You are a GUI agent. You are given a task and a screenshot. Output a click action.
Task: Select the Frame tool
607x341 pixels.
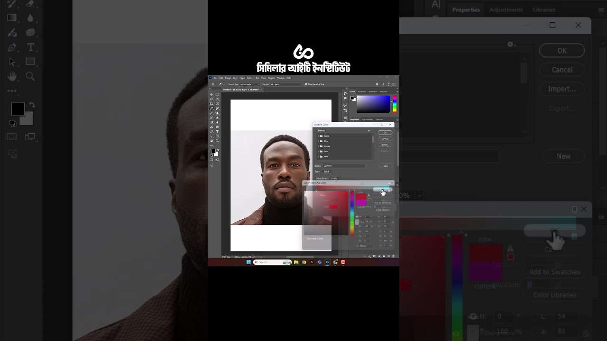pos(217,104)
